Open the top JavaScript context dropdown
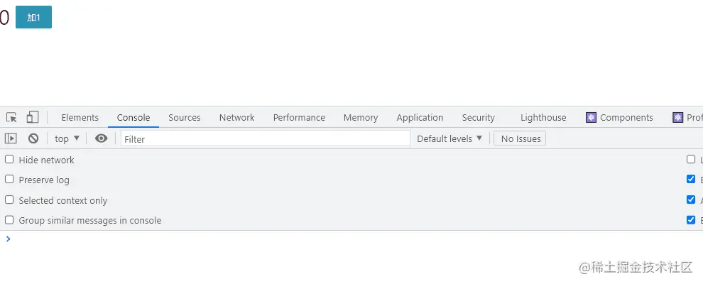This screenshot has width=703, height=284. coord(67,138)
